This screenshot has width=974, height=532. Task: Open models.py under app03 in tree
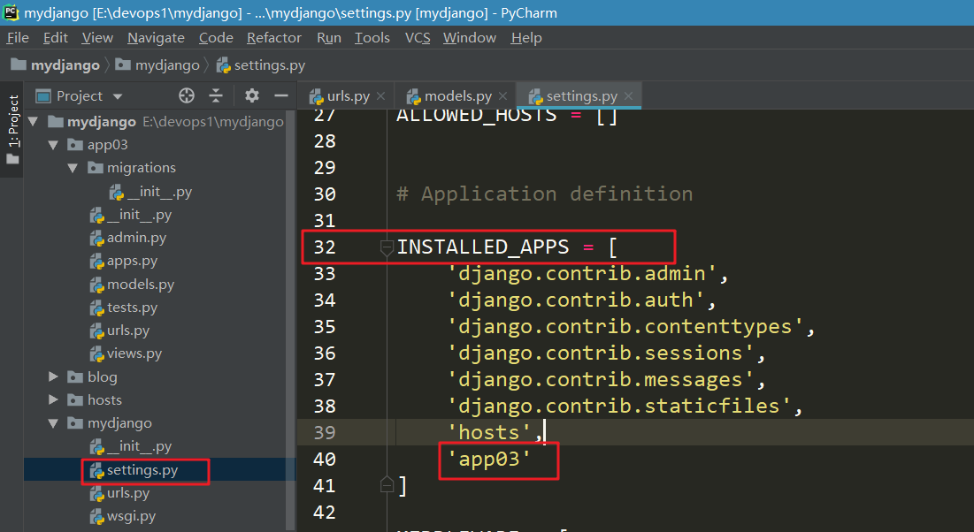click(132, 285)
